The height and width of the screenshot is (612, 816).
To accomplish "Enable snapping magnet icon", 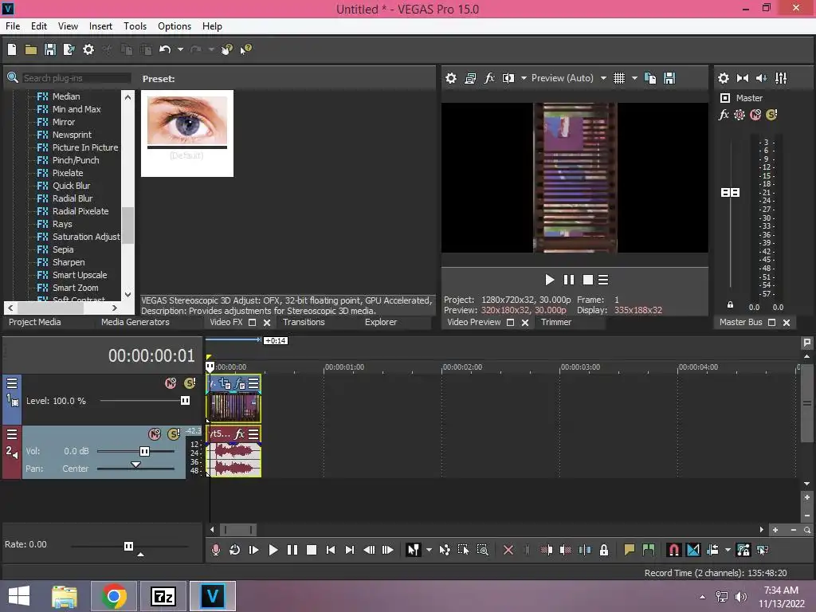I will pos(673,550).
